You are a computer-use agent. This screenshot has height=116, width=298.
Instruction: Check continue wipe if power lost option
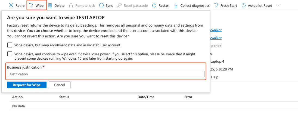point(10,54)
